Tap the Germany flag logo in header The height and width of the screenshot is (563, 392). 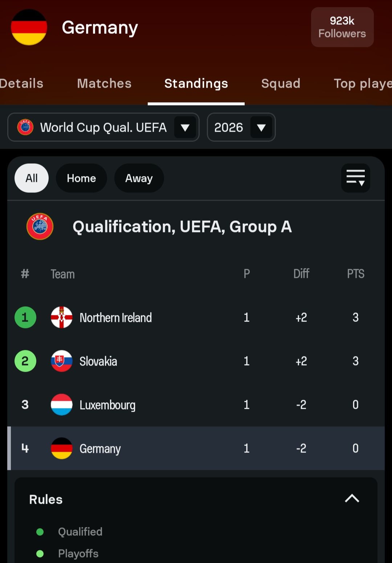tap(29, 27)
